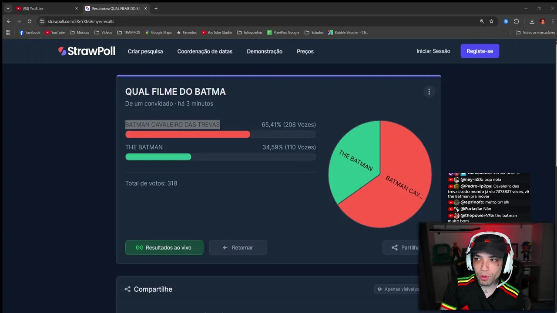Click the webcam overlay of the streamer
The image size is (557, 313).
[x=488, y=267]
